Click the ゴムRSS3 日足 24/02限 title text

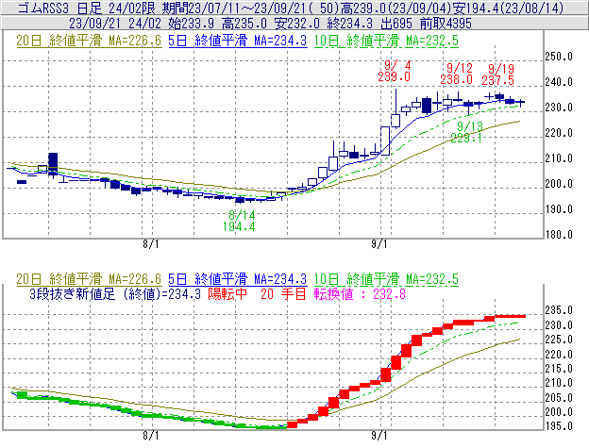(87, 8)
